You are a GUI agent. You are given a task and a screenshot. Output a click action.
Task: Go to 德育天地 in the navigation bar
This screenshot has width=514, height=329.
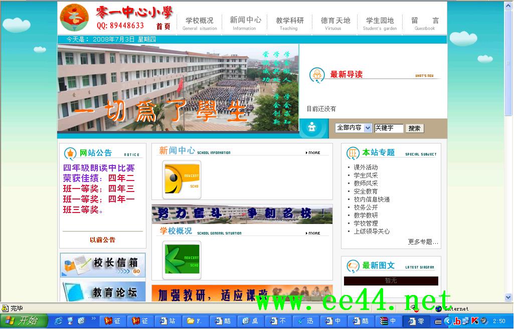click(335, 23)
